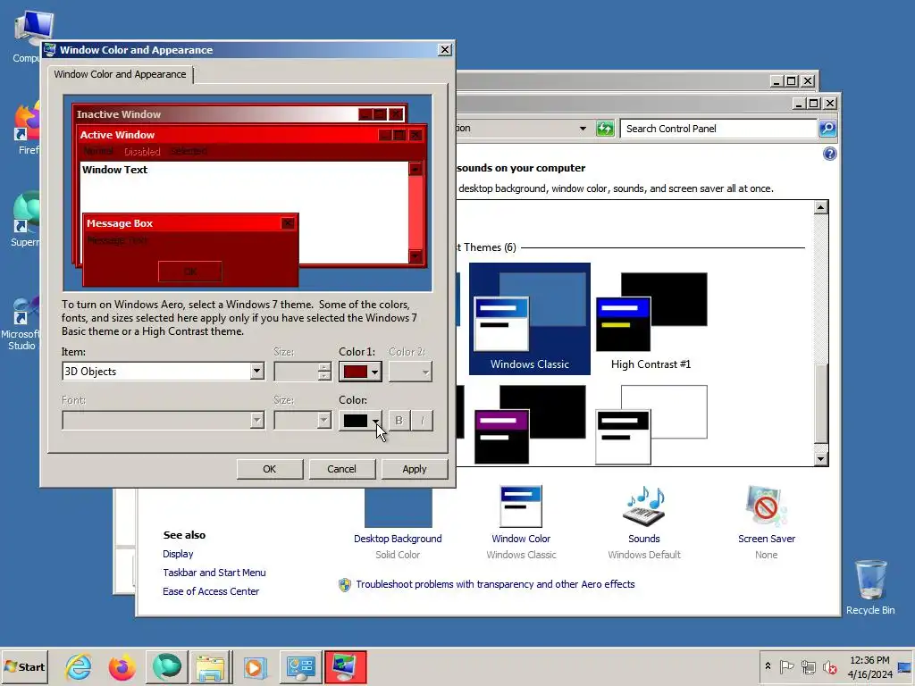Viewport: 915px width, 686px height.
Task: Open Action Center flag tray icon
Action: pyautogui.click(x=786, y=666)
